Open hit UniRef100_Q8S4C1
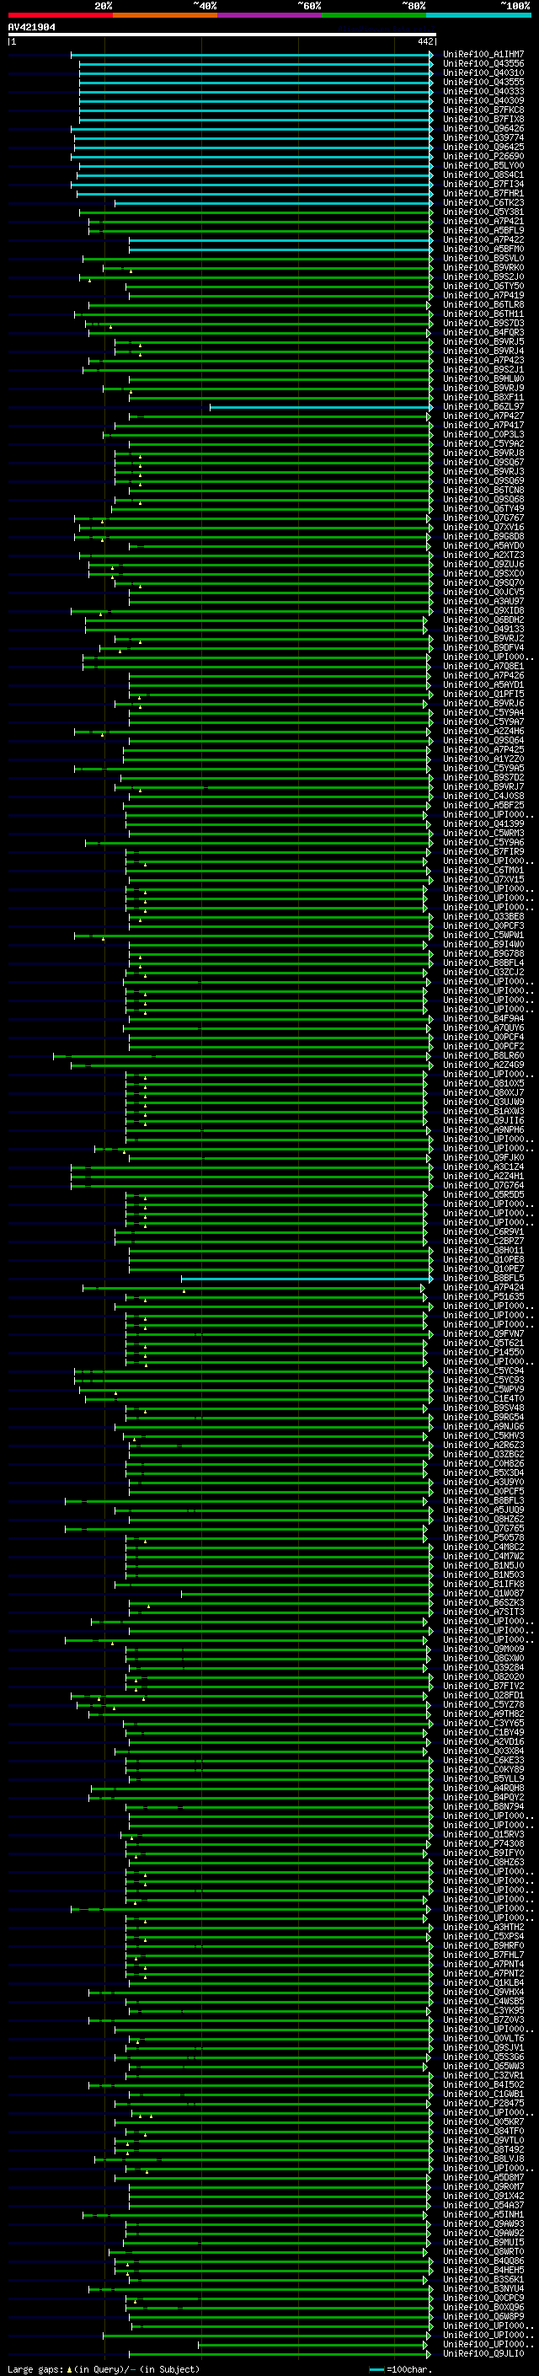Image resolution: width=539 pixels, height=2376 pixels. click(483, 174)
